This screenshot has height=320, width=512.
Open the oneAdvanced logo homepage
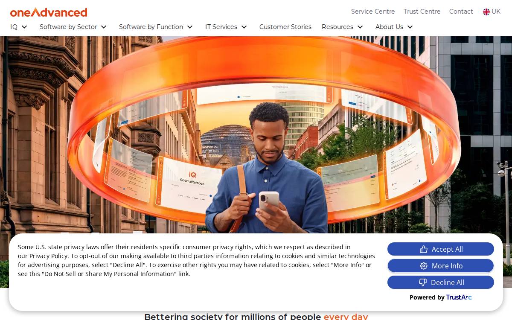(x=49, y=12)
